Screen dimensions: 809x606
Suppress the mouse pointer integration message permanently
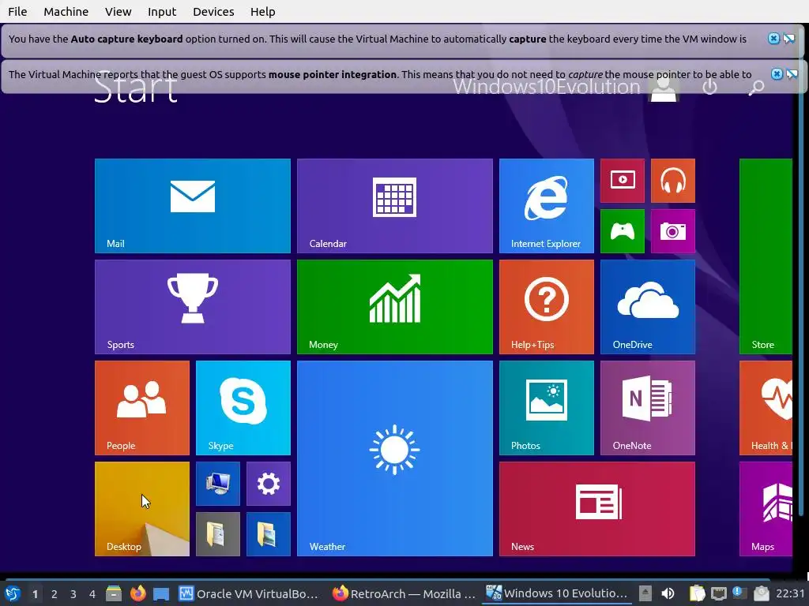(x=792, y=74)
